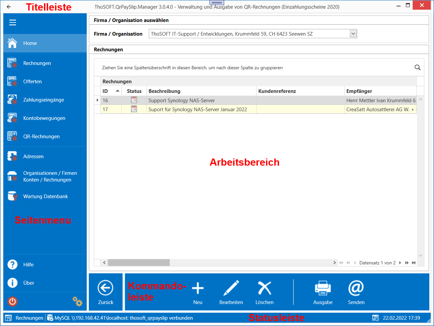The width and height of the screenshot is (434, 326).
Task: Click ID cell 17
Action: click(x=111, y=109)
